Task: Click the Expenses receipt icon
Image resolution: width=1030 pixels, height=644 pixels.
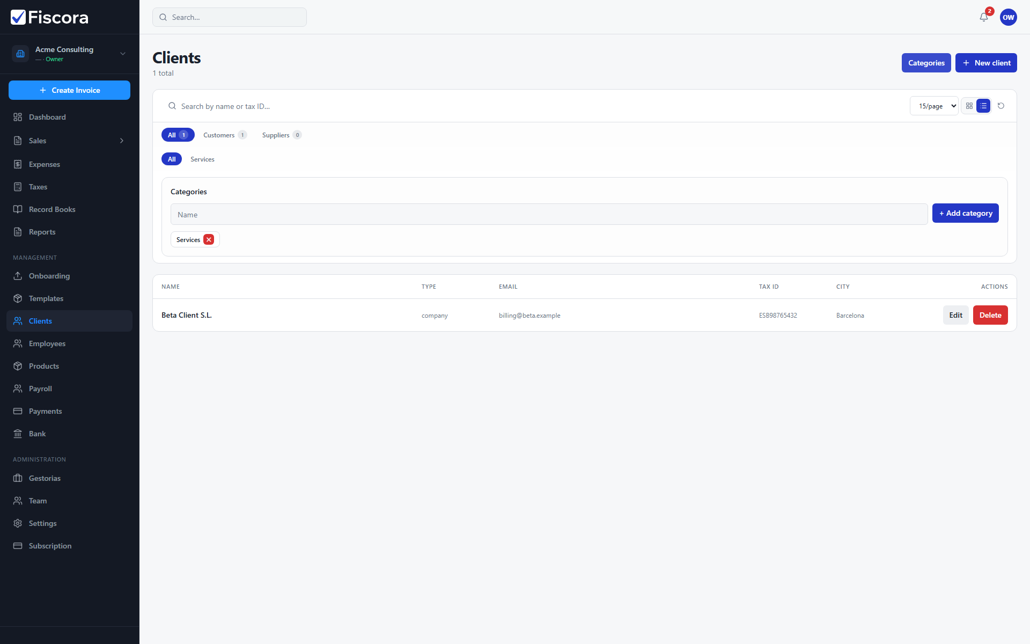Action: (x=18, y=164)
